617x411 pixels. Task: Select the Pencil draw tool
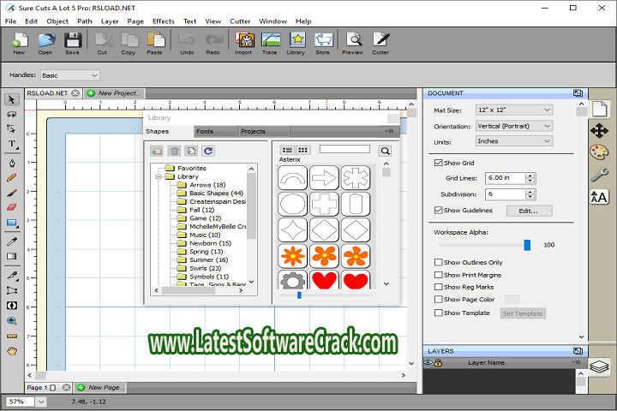click(12, 178)
